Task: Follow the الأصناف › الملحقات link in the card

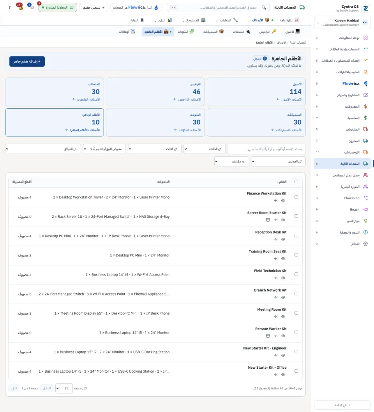Action: click(x=86, y=99)
